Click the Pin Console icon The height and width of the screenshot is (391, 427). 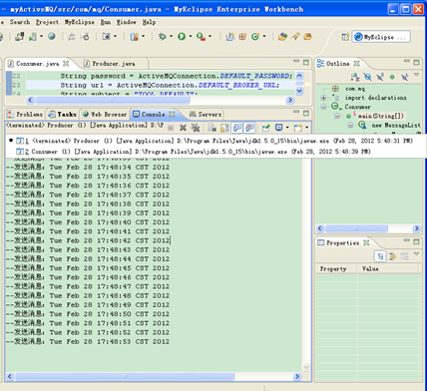[x=266, y=128]
